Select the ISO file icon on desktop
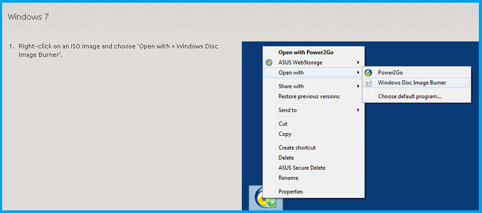 point(265,198)
